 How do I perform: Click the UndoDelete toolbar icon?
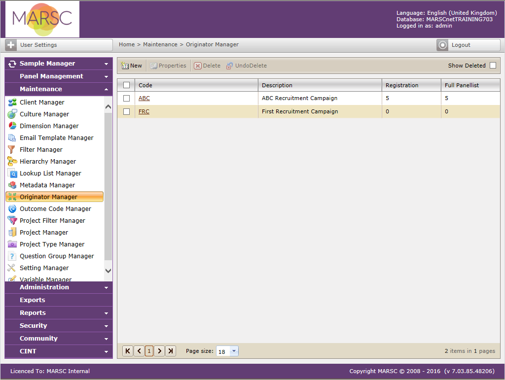click(229, 66)
